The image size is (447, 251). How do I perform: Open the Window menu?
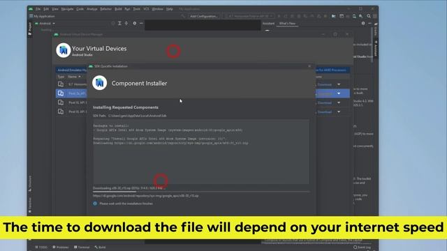(157, 9)
